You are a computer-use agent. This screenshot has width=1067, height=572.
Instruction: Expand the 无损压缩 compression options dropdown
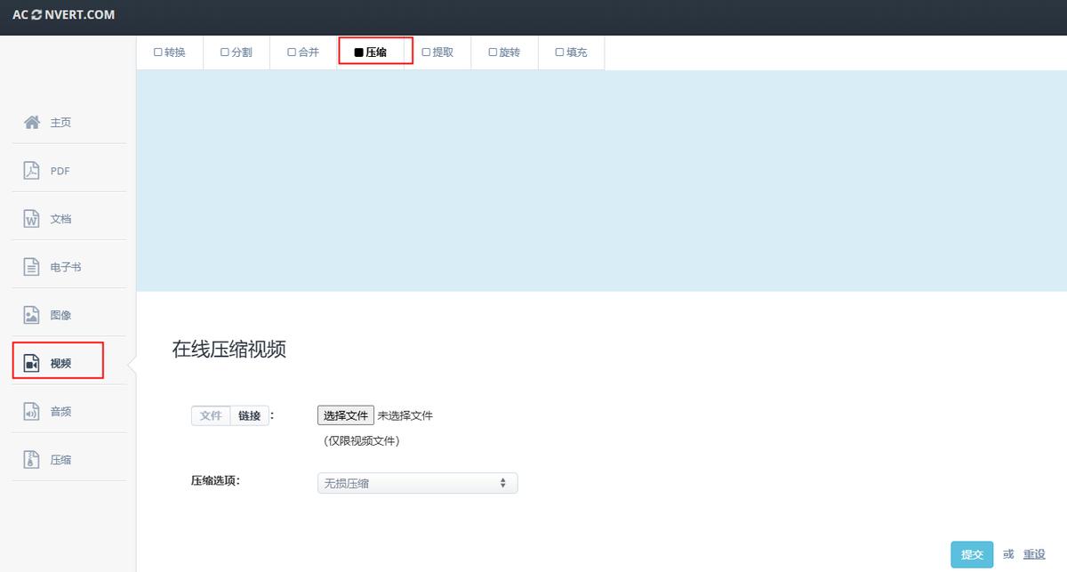tap(417, 483)
